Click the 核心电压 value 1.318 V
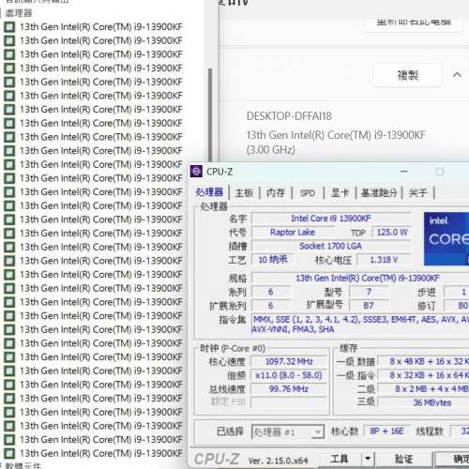This screenshot has height=469, width=469. coord(384,260)
